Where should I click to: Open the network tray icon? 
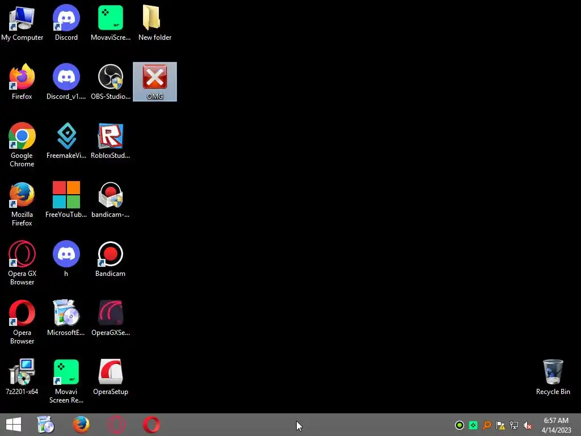pos(514,425)
